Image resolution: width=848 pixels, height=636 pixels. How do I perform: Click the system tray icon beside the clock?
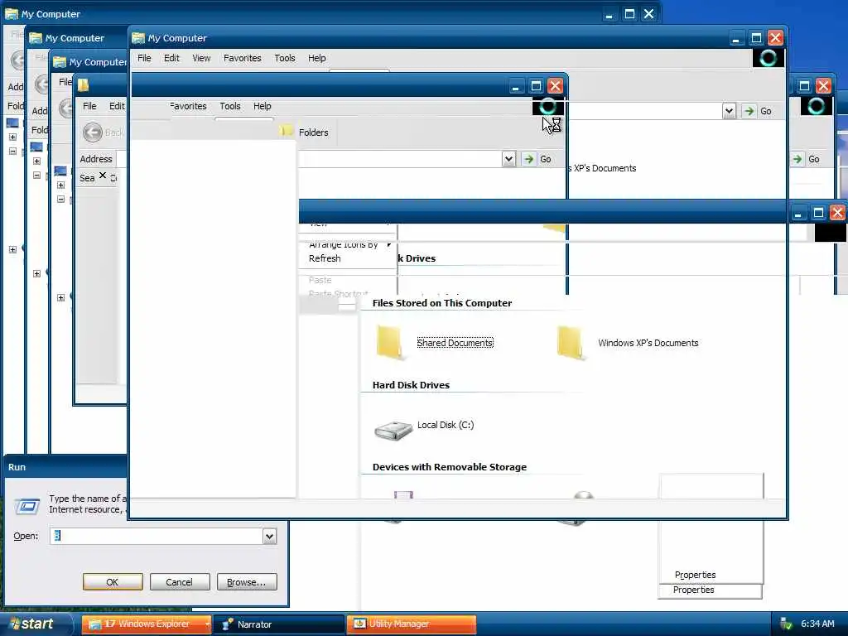787,624
